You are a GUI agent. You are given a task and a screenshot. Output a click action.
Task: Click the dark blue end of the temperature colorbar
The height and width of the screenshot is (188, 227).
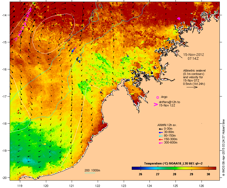coord(134,168)
